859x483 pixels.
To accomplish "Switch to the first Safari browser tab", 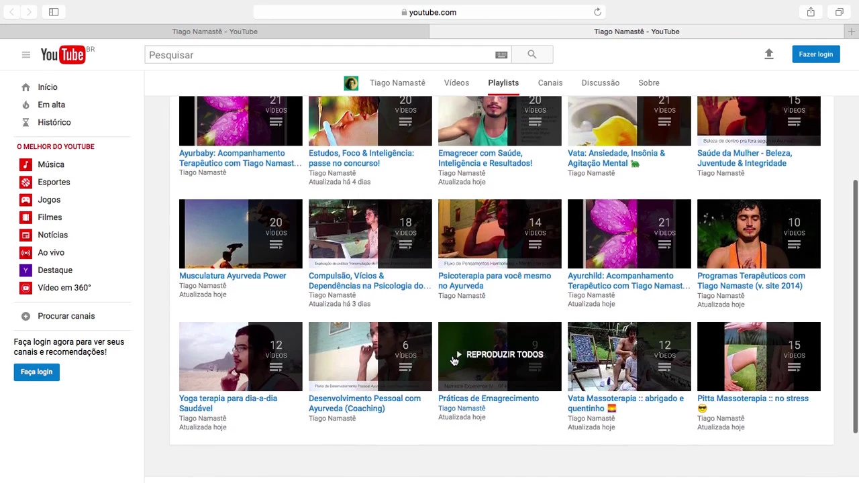I will tap(215, 32).
